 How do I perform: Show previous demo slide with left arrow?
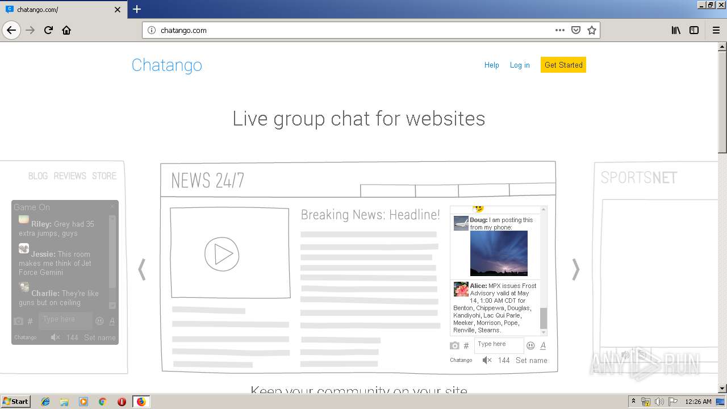(142, 269)
